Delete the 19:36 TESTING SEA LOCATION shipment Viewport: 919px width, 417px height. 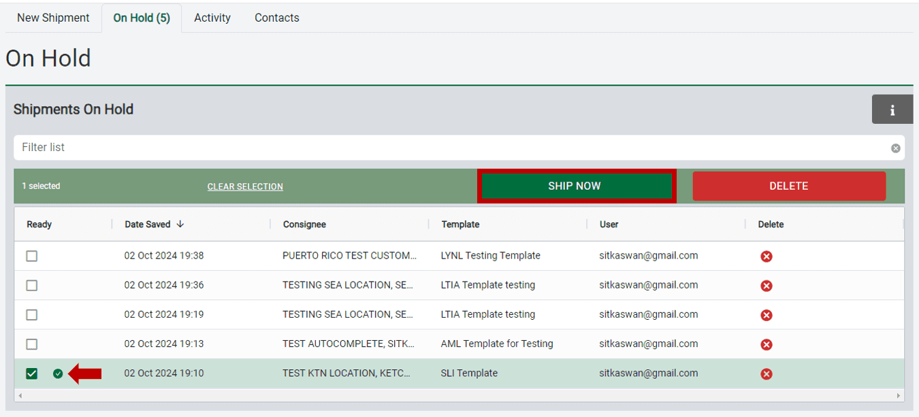tap(767, 285)
